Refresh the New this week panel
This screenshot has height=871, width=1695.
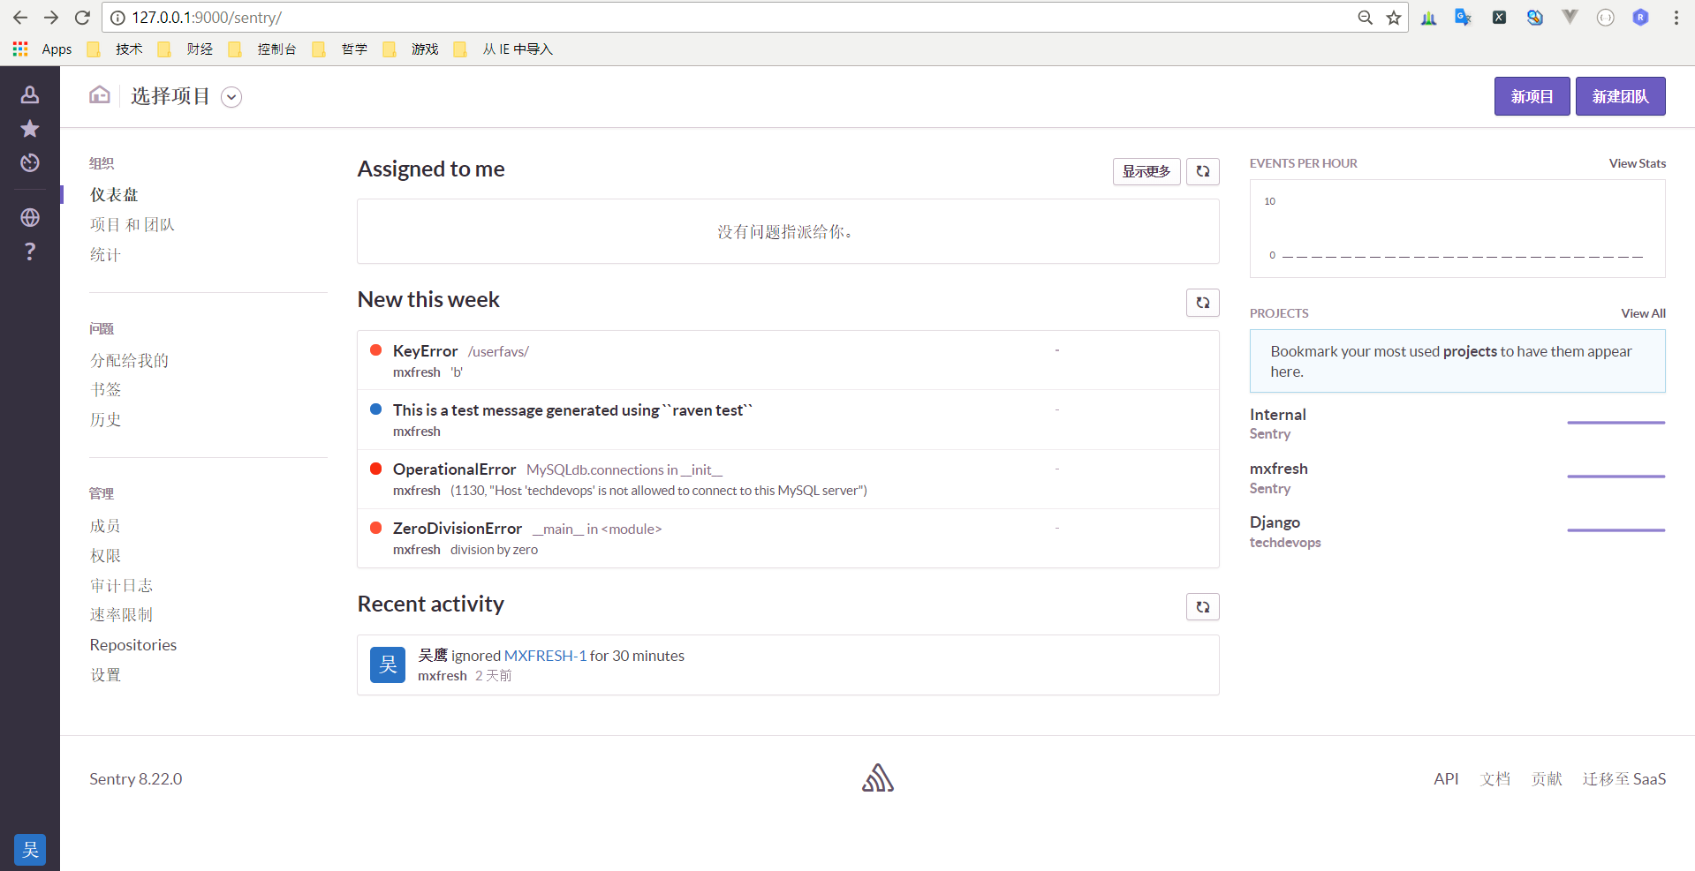tap(1203, 303)
